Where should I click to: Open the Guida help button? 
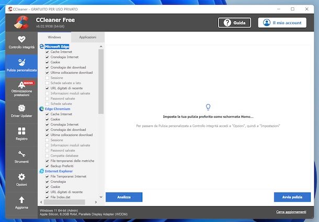(234, 23)
